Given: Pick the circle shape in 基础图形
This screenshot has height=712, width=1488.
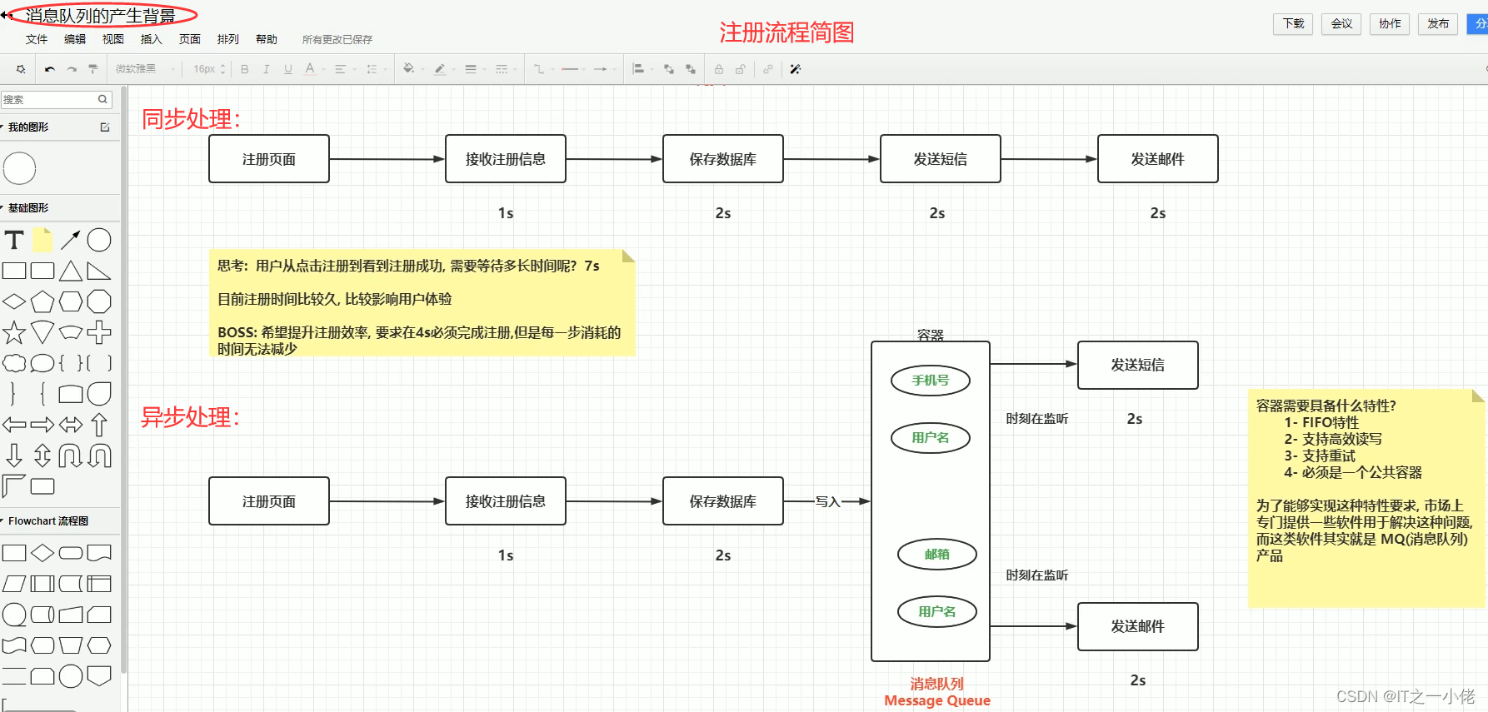Looking at the screenshot, I should pos(99,240).
